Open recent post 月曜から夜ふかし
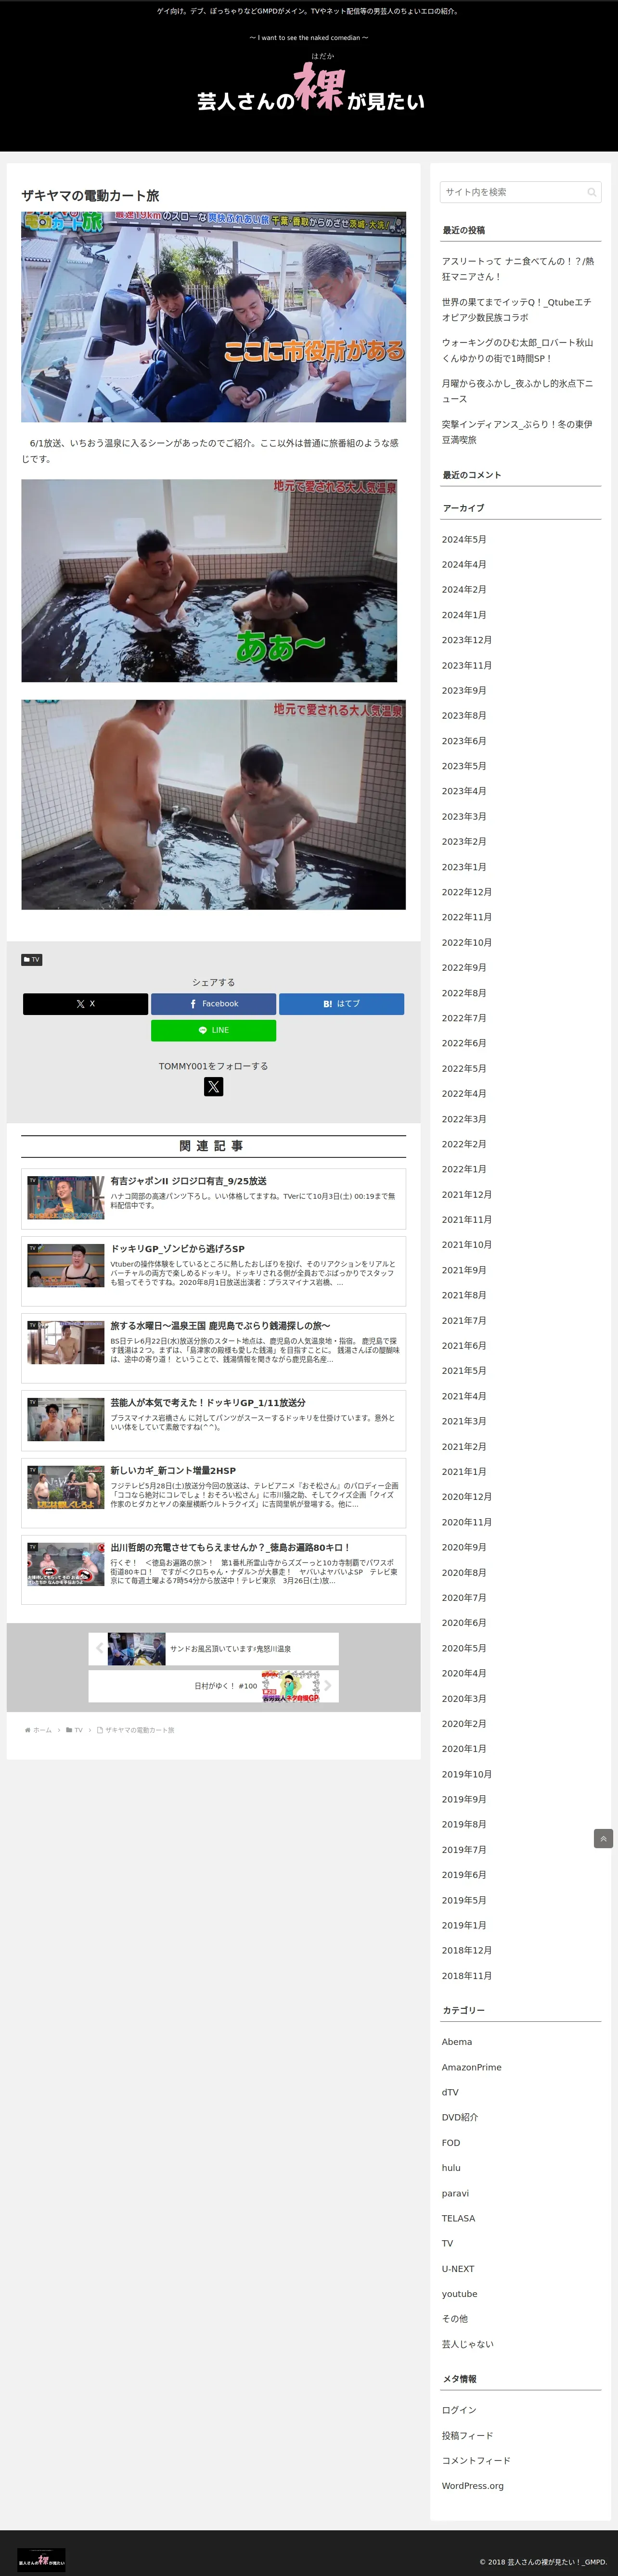618x2576 pixels. click(x=517, y=391)
